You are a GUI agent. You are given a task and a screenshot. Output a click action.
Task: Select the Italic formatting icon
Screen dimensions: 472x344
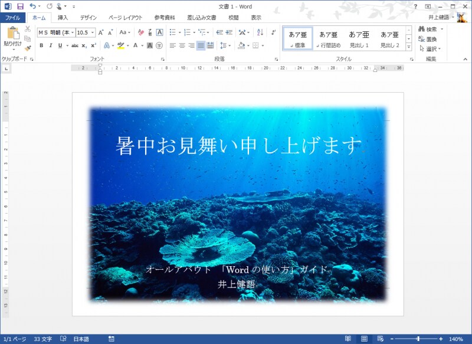[x=50, y=45]
